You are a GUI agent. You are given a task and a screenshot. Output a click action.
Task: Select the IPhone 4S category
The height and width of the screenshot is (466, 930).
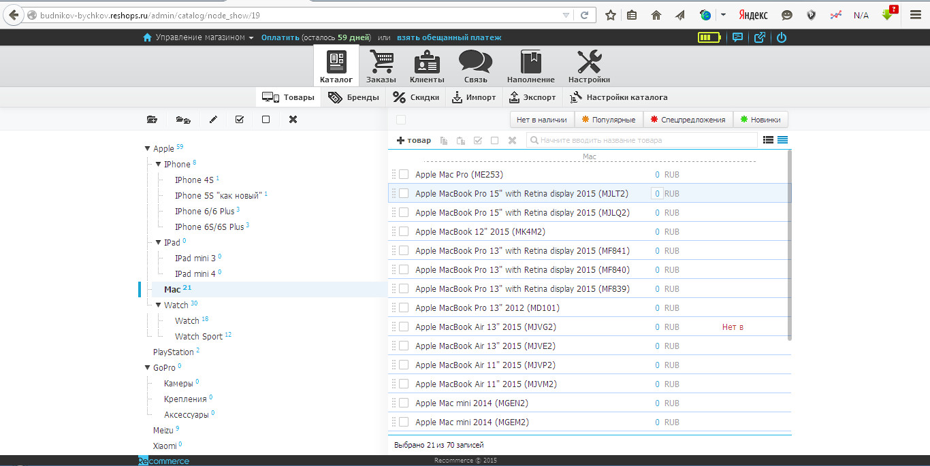(193, 180)
